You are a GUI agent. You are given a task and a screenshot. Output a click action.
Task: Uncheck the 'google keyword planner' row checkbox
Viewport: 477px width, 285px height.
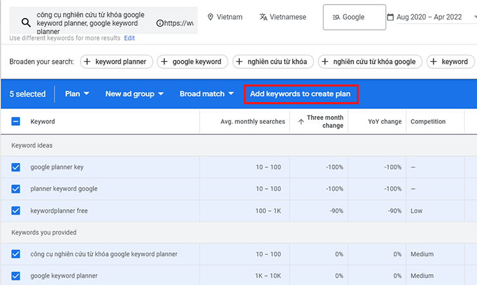pos(16,276)
